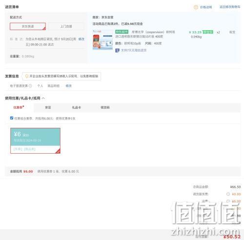Viewport: 244px width, 240px height.
Task: Click the info icon next to ¥6.00 coupon
Action: [228, 201]
